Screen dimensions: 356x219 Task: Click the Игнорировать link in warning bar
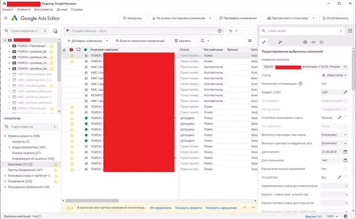point(161,208)
